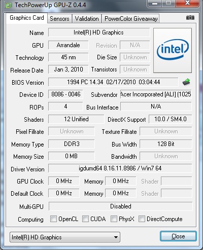The width and height of the screenshot is (203, 250).
Task: Toggle the CUDA checkbox
Action: [x=85, y=219]
